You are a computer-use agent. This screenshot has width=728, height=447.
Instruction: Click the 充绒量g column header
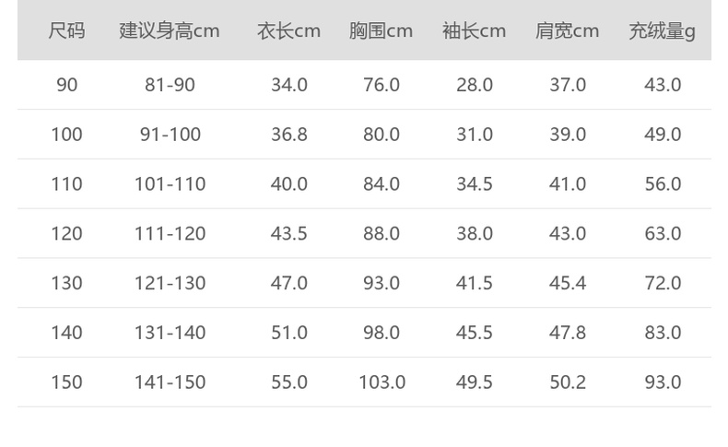(x=662, y=31)
